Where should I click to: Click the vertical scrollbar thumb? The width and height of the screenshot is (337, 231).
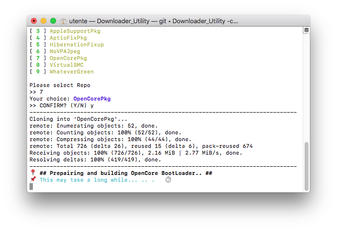(307, 167)
